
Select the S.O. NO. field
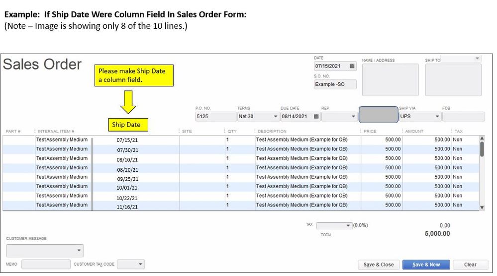point(335,84)
